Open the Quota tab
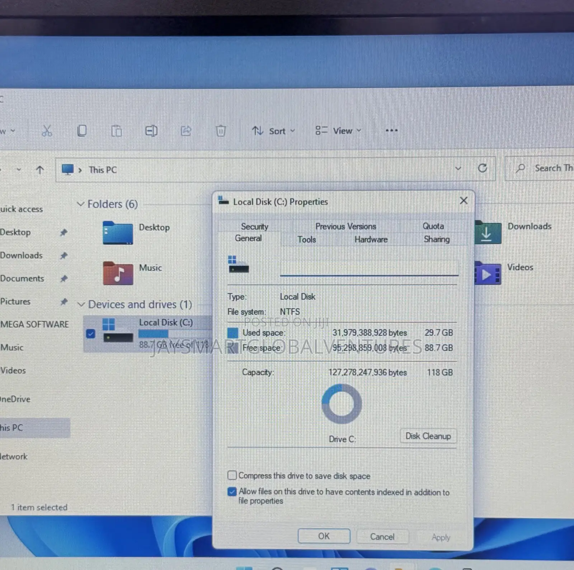Image resolution: width=574 pixels, height=570 pixels. tap(433, 226)
